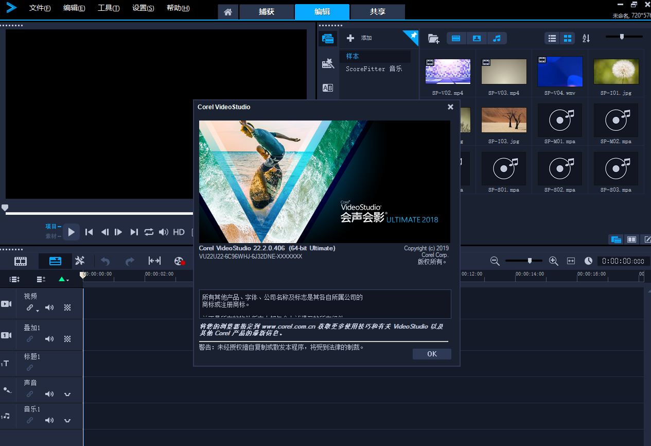The height and width of the screenshot is (446, 651).
Task: Zoom out timeline with magnifier minus
Action: tap(495, 261)
